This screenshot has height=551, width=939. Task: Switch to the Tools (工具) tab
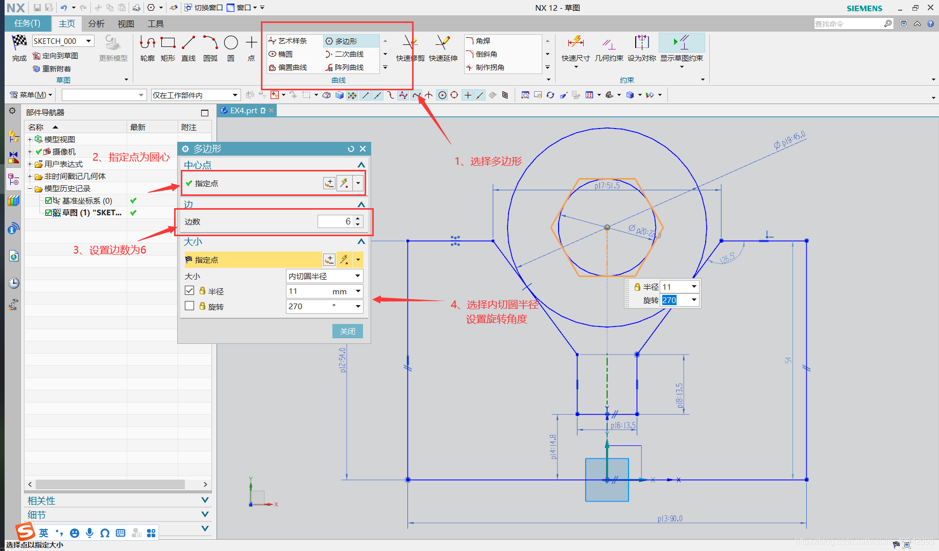pos(155,23)
